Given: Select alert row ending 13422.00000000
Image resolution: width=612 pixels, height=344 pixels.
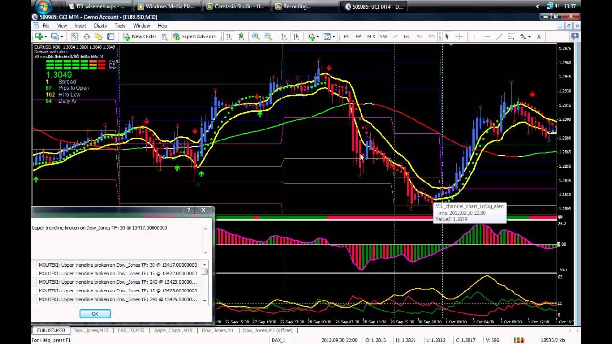Looking at the screenshot, I should point(118,273).
